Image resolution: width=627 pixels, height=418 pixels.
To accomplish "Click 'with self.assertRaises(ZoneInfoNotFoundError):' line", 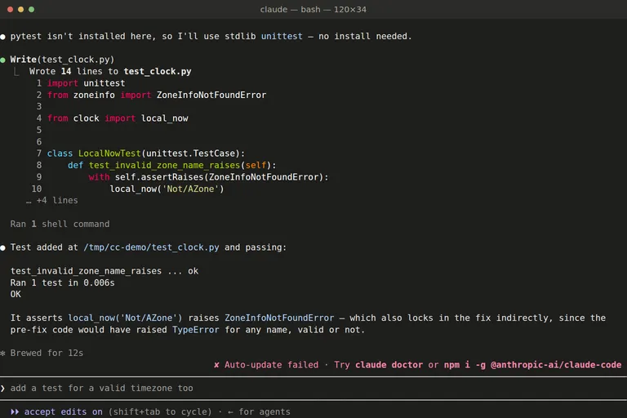I will tap(208, 177).
